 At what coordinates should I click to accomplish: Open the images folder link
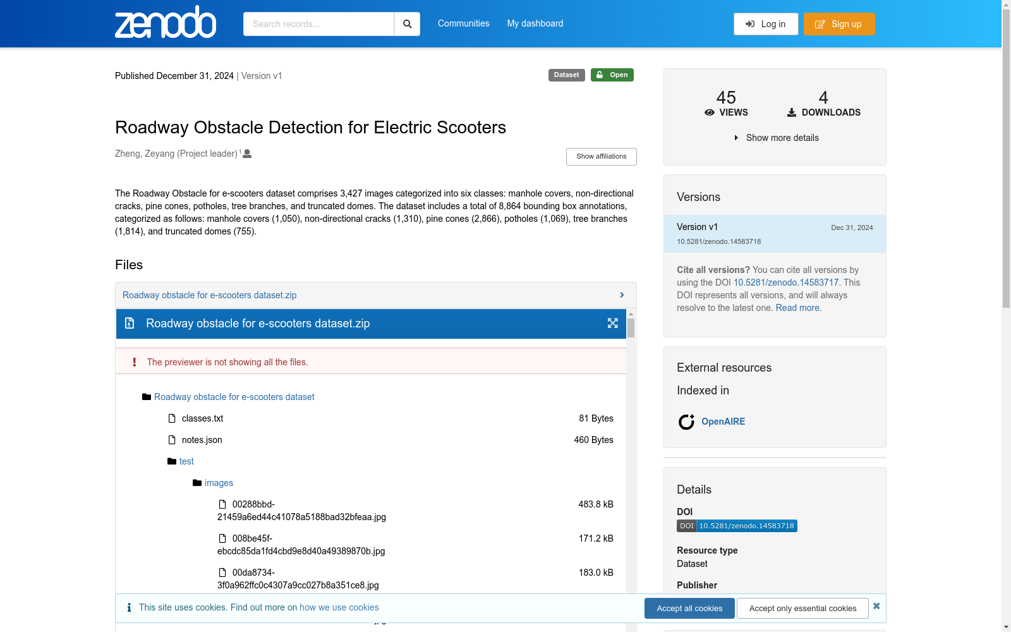[x=219, y=483]
